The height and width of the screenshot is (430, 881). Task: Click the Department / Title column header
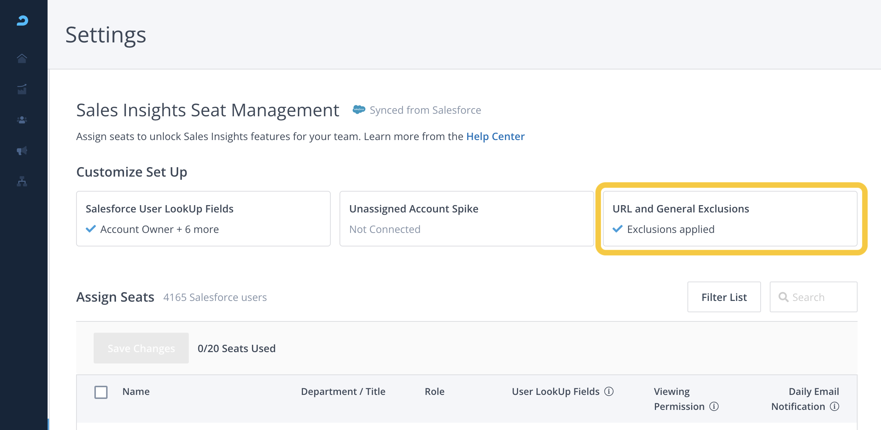pyautogui.click(x=343, y=392)
